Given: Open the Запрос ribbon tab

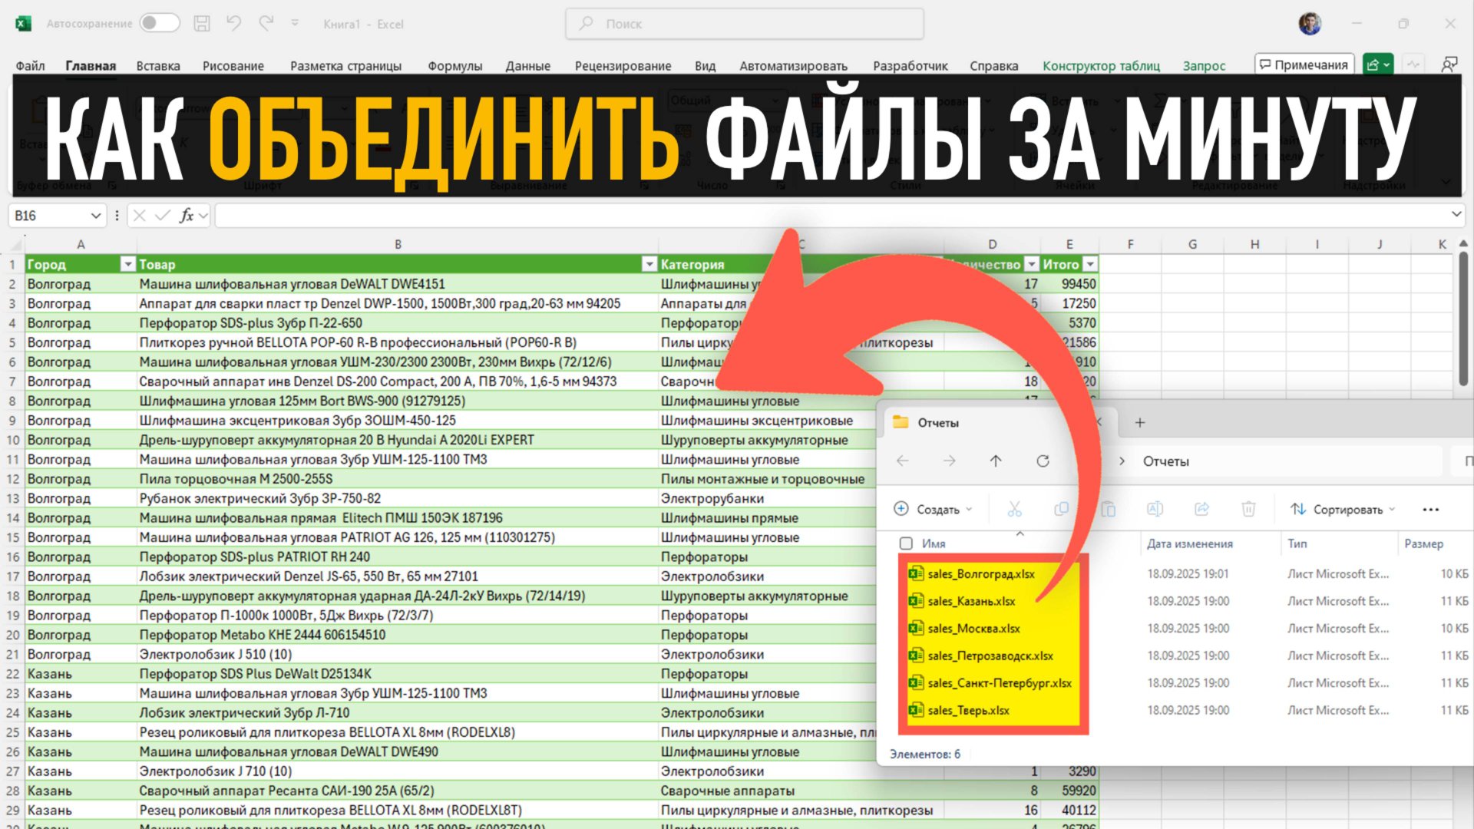Looking at the screenshot, I should coord(1204,65).
